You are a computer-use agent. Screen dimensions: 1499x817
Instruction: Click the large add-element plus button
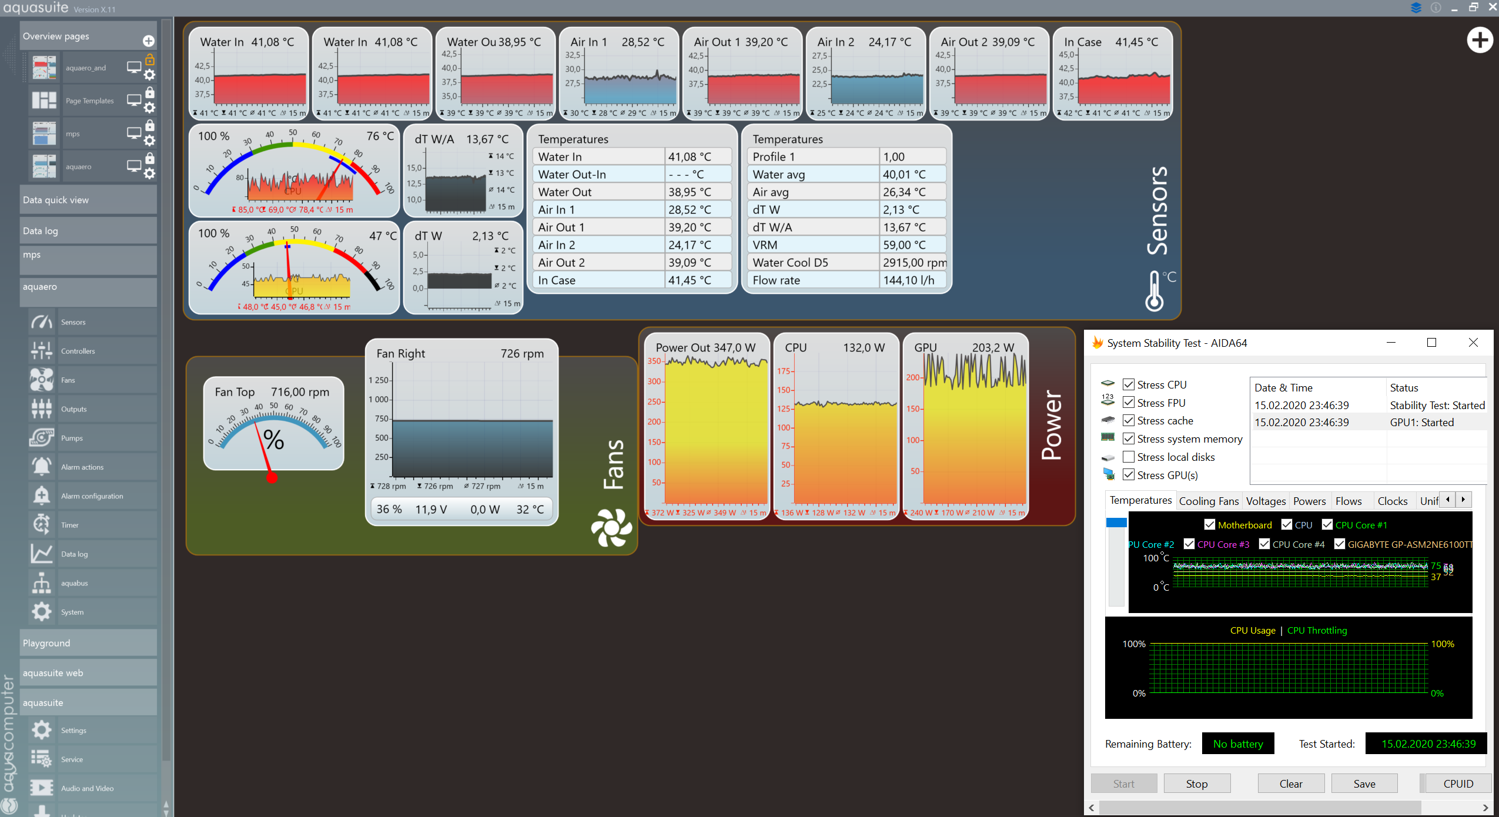click(1480, 41)
